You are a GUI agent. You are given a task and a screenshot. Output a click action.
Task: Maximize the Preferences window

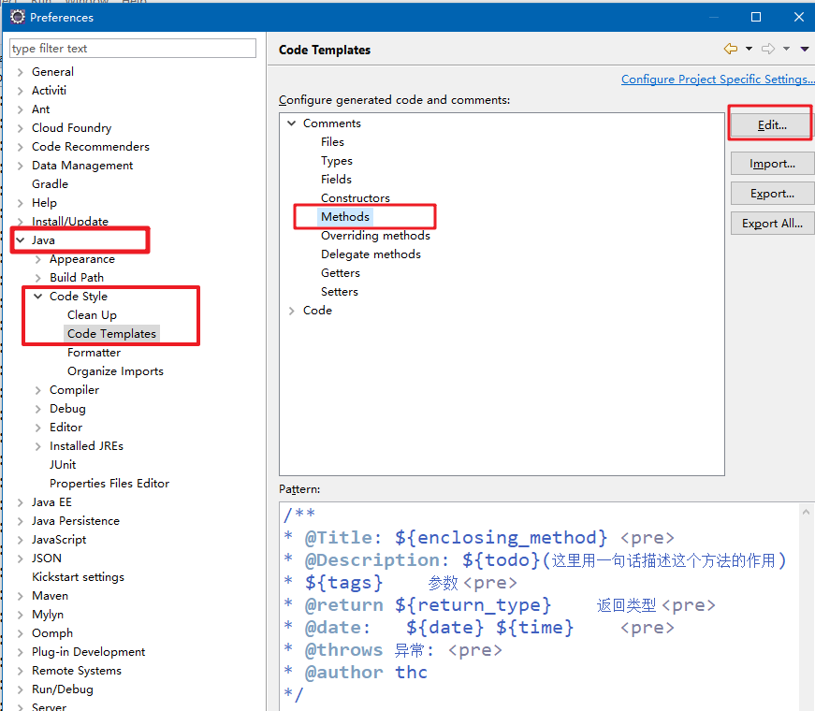[756, 17]
